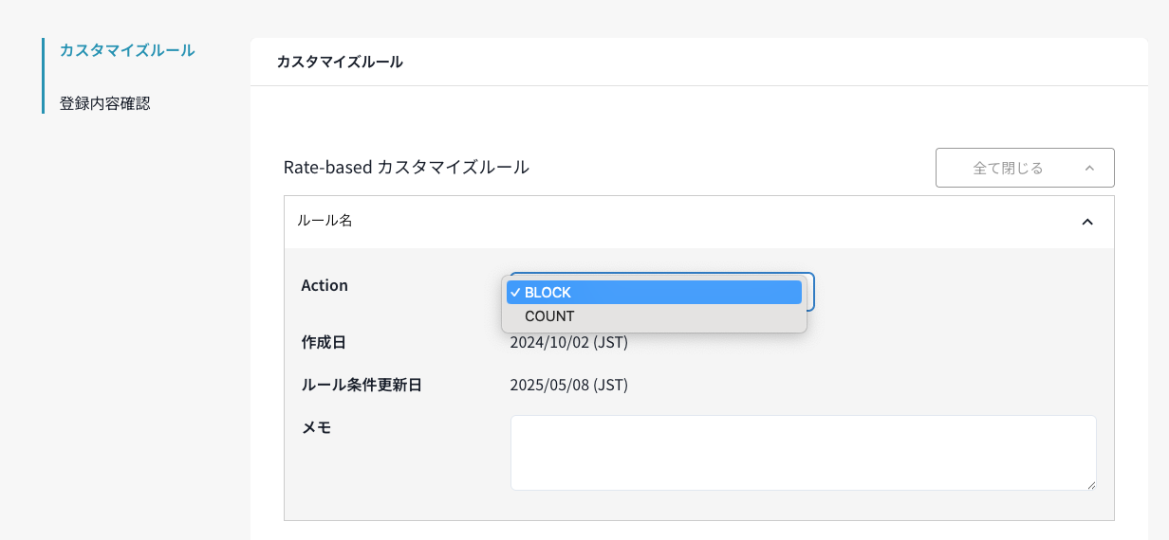Open カスタマイズルール in the left sidebar
The image size is (1169, 540).
pyautogui.click(x=127, y=50)
